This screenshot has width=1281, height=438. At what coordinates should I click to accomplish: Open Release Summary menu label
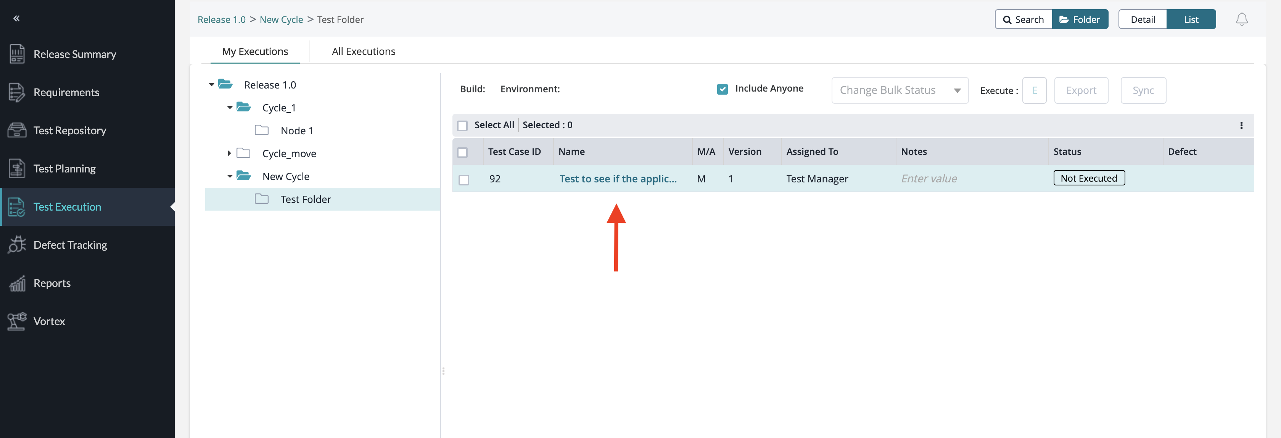[x=75, y=54]
